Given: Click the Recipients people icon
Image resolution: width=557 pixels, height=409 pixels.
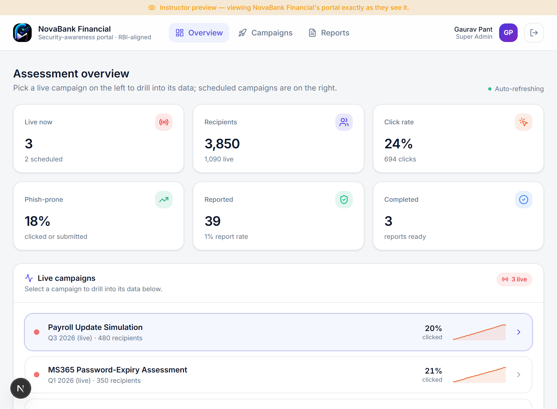Looking at the screenshot, I should click(344, 122).
